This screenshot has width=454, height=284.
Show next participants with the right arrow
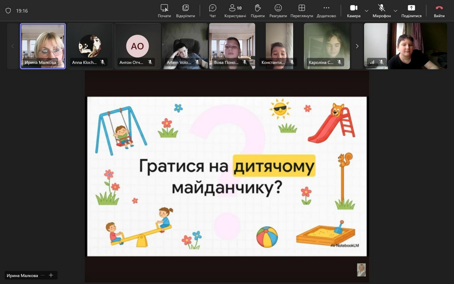(x=357, y=46)
